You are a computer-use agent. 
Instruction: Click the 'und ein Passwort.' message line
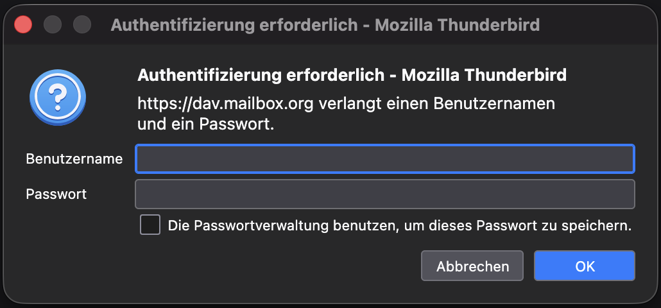(x=206, y=124)
